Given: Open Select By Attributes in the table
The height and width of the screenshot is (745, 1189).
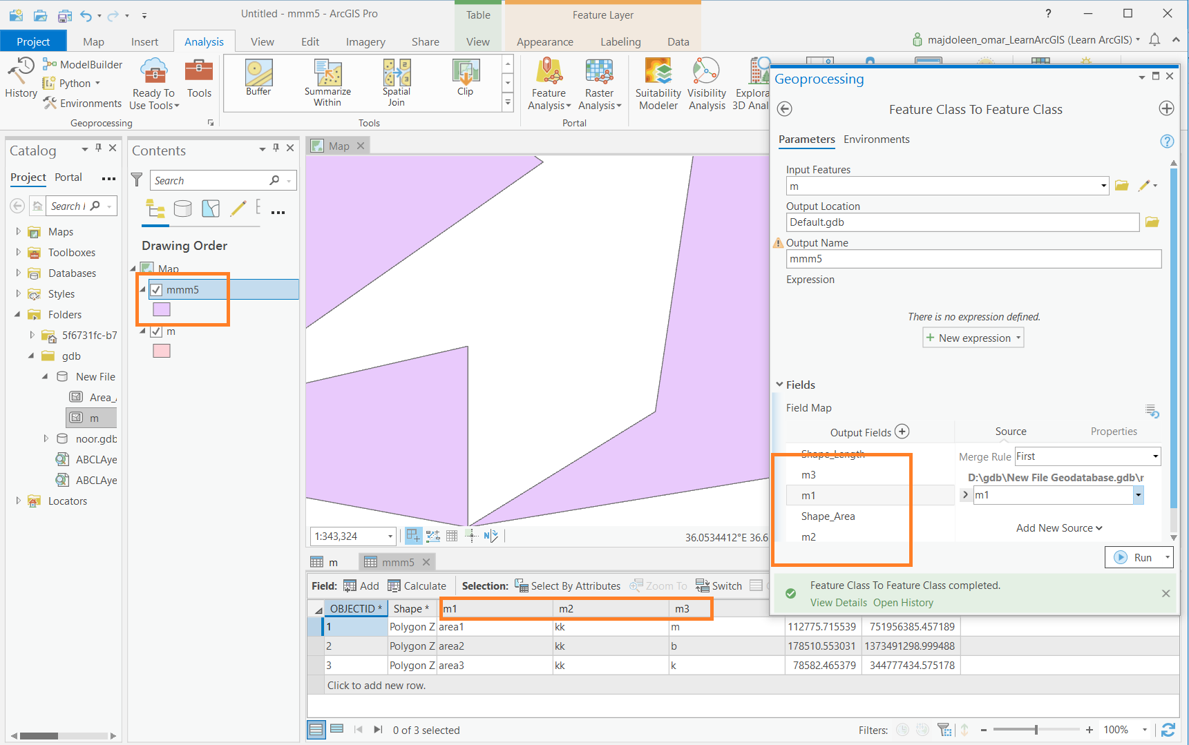Looking at the screenshot, I should coord(567,586).
